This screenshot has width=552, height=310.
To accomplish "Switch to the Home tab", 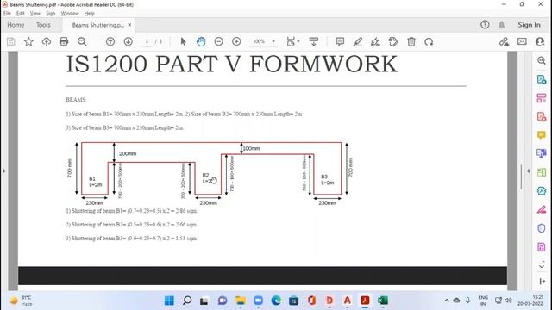I will (16, 25).
